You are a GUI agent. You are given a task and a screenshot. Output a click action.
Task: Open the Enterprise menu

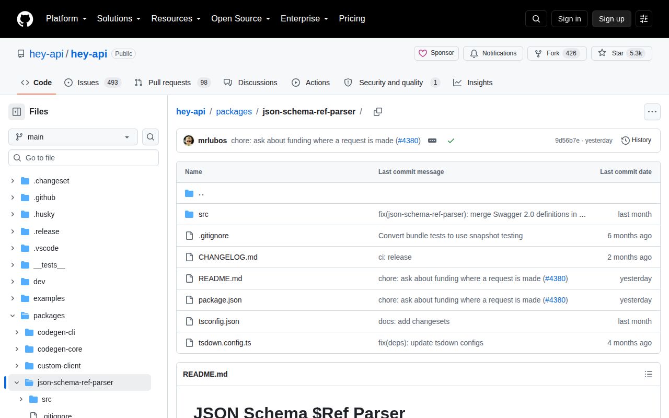[x=305, y=19]
